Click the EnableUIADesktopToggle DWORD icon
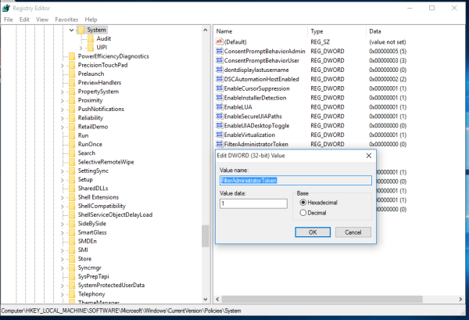Screen dimensions: 469x320 click(219, 125)
